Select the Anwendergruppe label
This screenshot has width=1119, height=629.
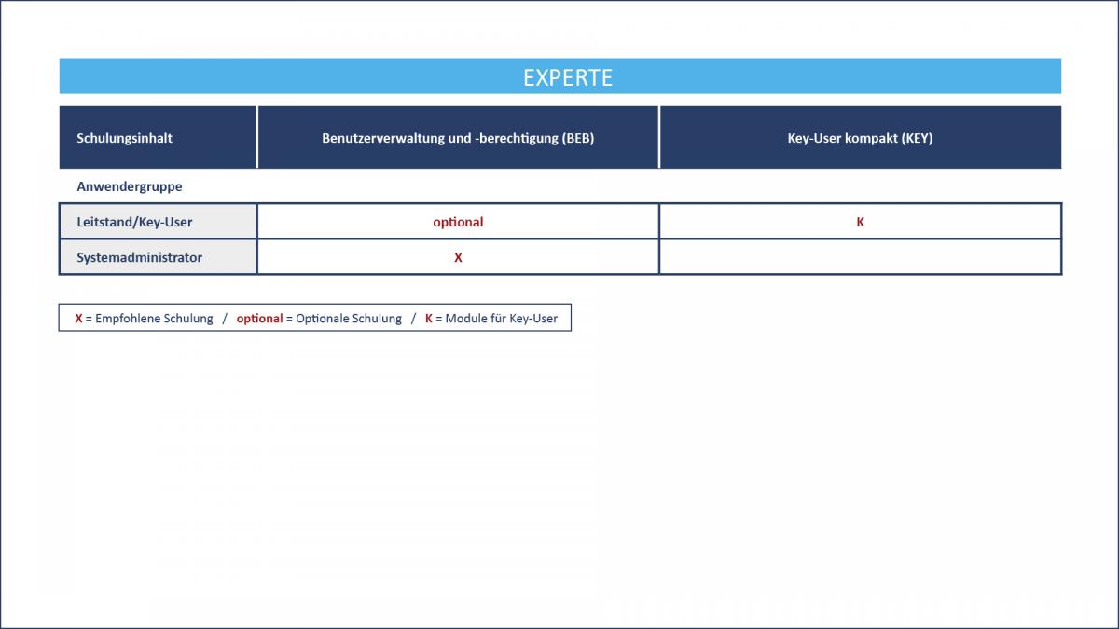pyautogui.click(x=130, y=186)
